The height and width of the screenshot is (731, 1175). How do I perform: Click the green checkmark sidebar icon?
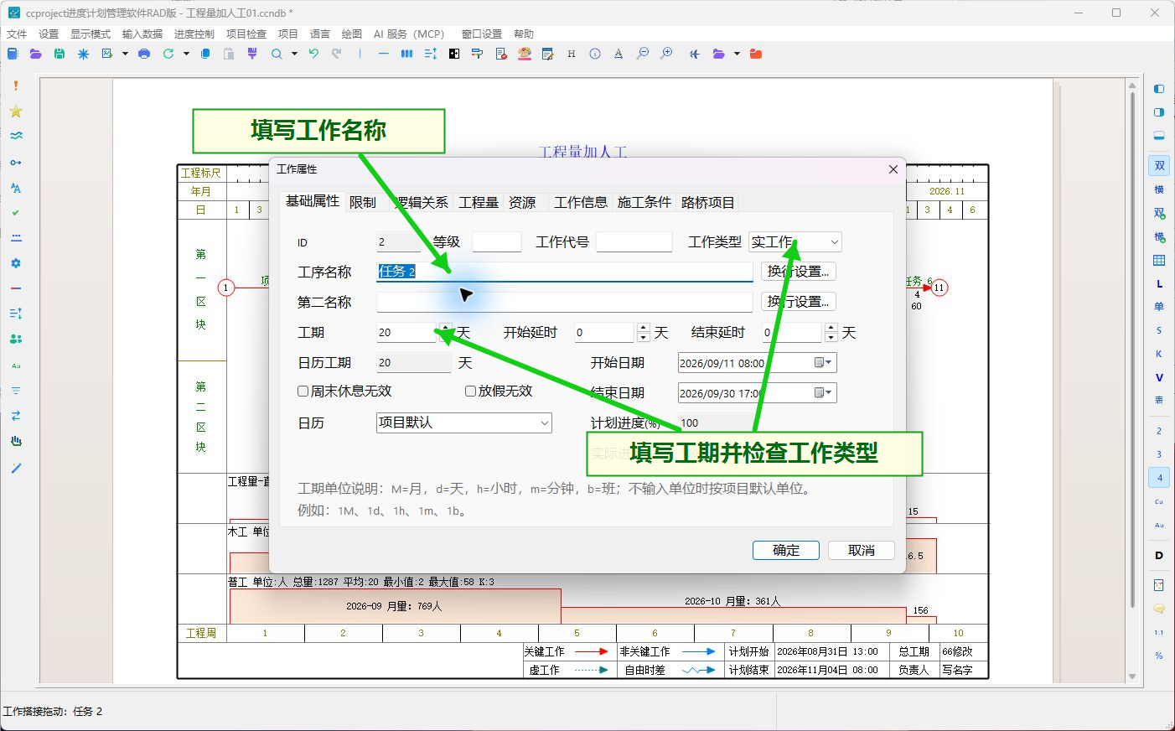(x=16, y=213)
